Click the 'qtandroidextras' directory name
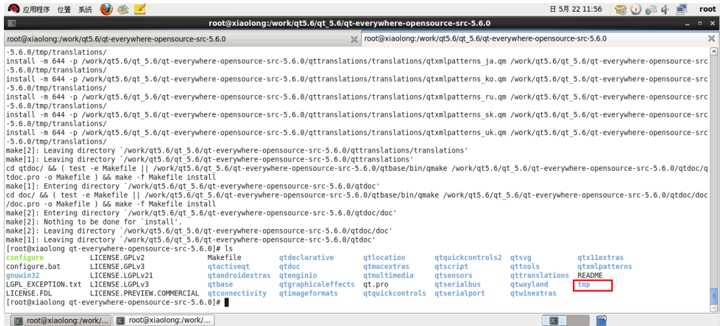 pyautogui.click(x=239, y=276)
